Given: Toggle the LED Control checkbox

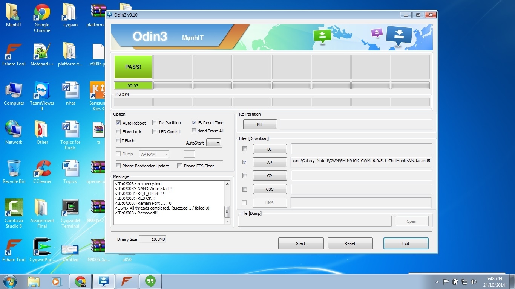Looking at the screenshot, I should pyautogui.click(x=155, y=132).
